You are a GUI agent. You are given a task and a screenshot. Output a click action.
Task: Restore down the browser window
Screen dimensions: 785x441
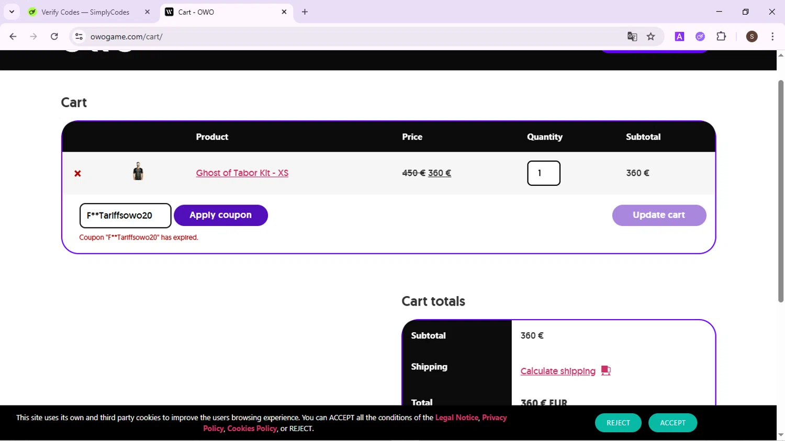point(746,12)
